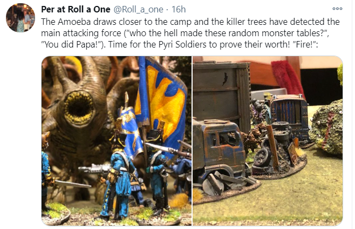Image resolution: width=355 pixels, height=229 pixels.
Task: Click the 16h timestamp link
Action: 179,10
